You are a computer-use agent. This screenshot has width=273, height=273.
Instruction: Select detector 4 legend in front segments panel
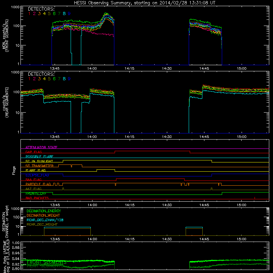click(x=44, y=14)
